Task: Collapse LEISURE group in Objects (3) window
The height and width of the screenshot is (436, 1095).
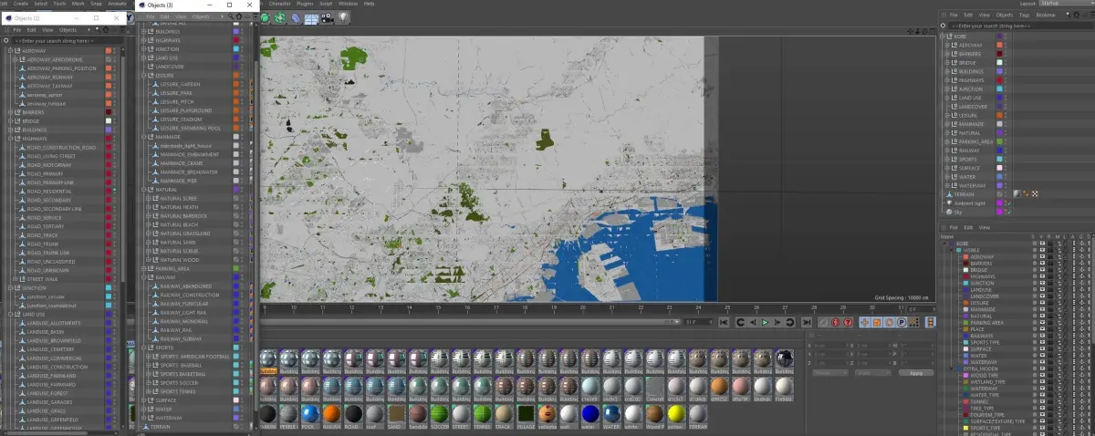Action: tap(143, 75)
